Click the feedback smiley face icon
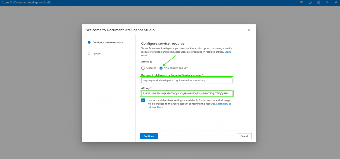The height and width of the screenshot is (159, 340). coord(310,2)
